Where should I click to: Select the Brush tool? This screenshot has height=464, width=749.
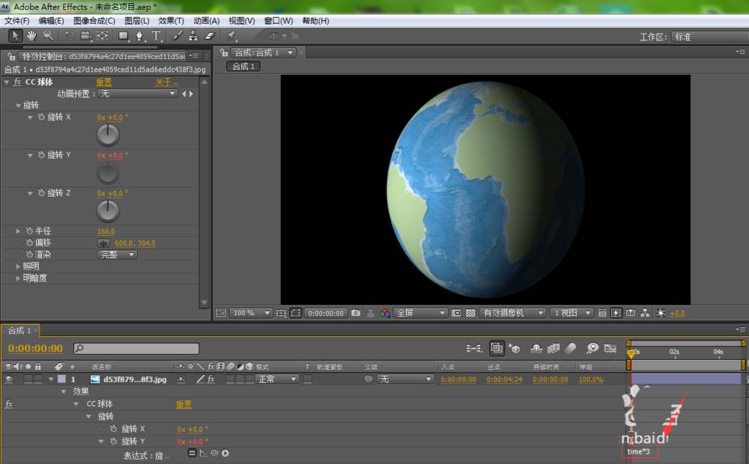tap(178, 36)
